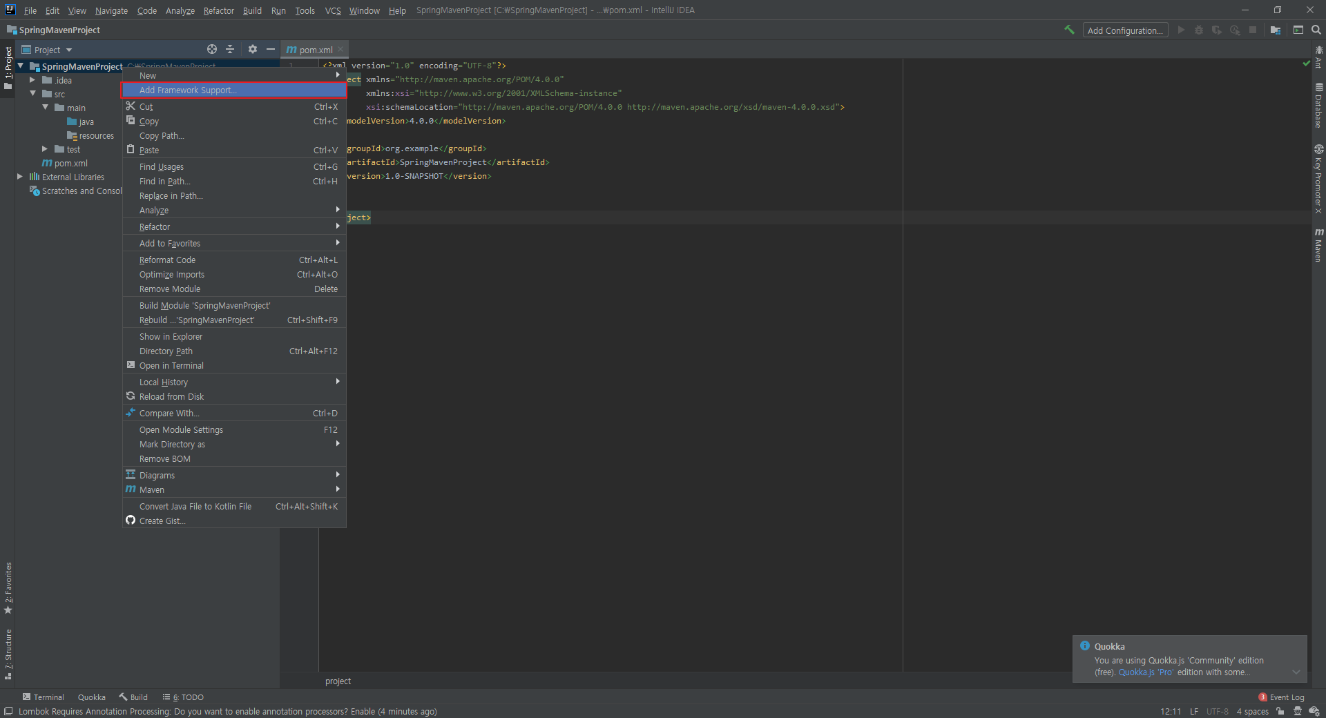
Task: Change the UTF-8 file encoding in status bar
Action: pos(1218,712)
